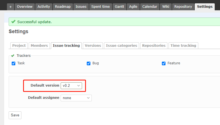
Task: Open the Time tracking tab
Action: click(183, 46)
